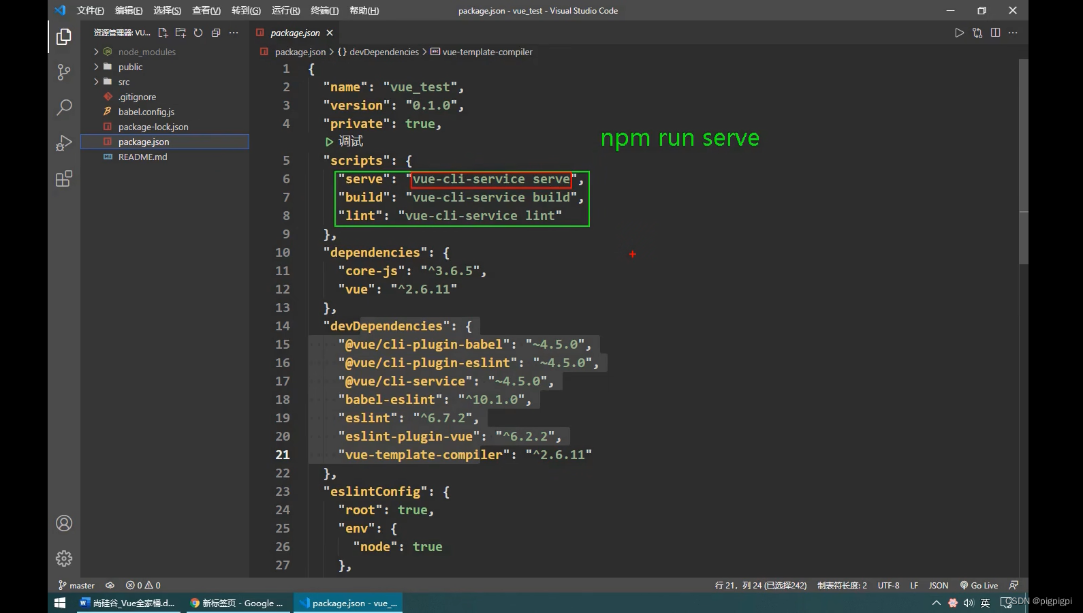Viewport: 1083px width, 613px height.
Task: Click the Visual Studio Code logo icon
Action: click(60, 10)
